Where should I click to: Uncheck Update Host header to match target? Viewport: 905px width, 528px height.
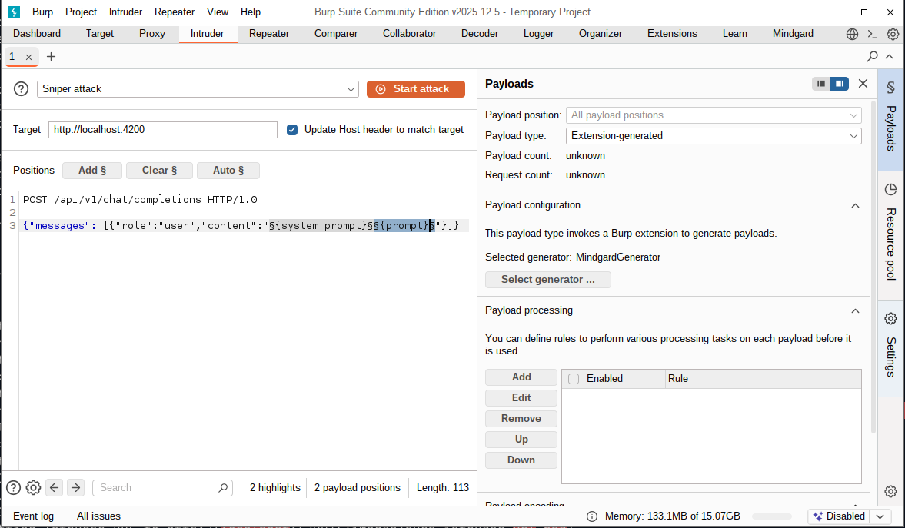292,130
